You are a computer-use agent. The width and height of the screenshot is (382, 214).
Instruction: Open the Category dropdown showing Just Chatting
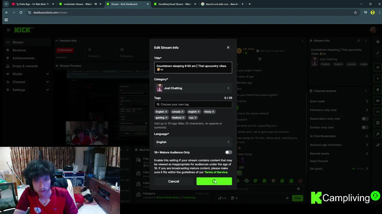click(x=193, y=88)
